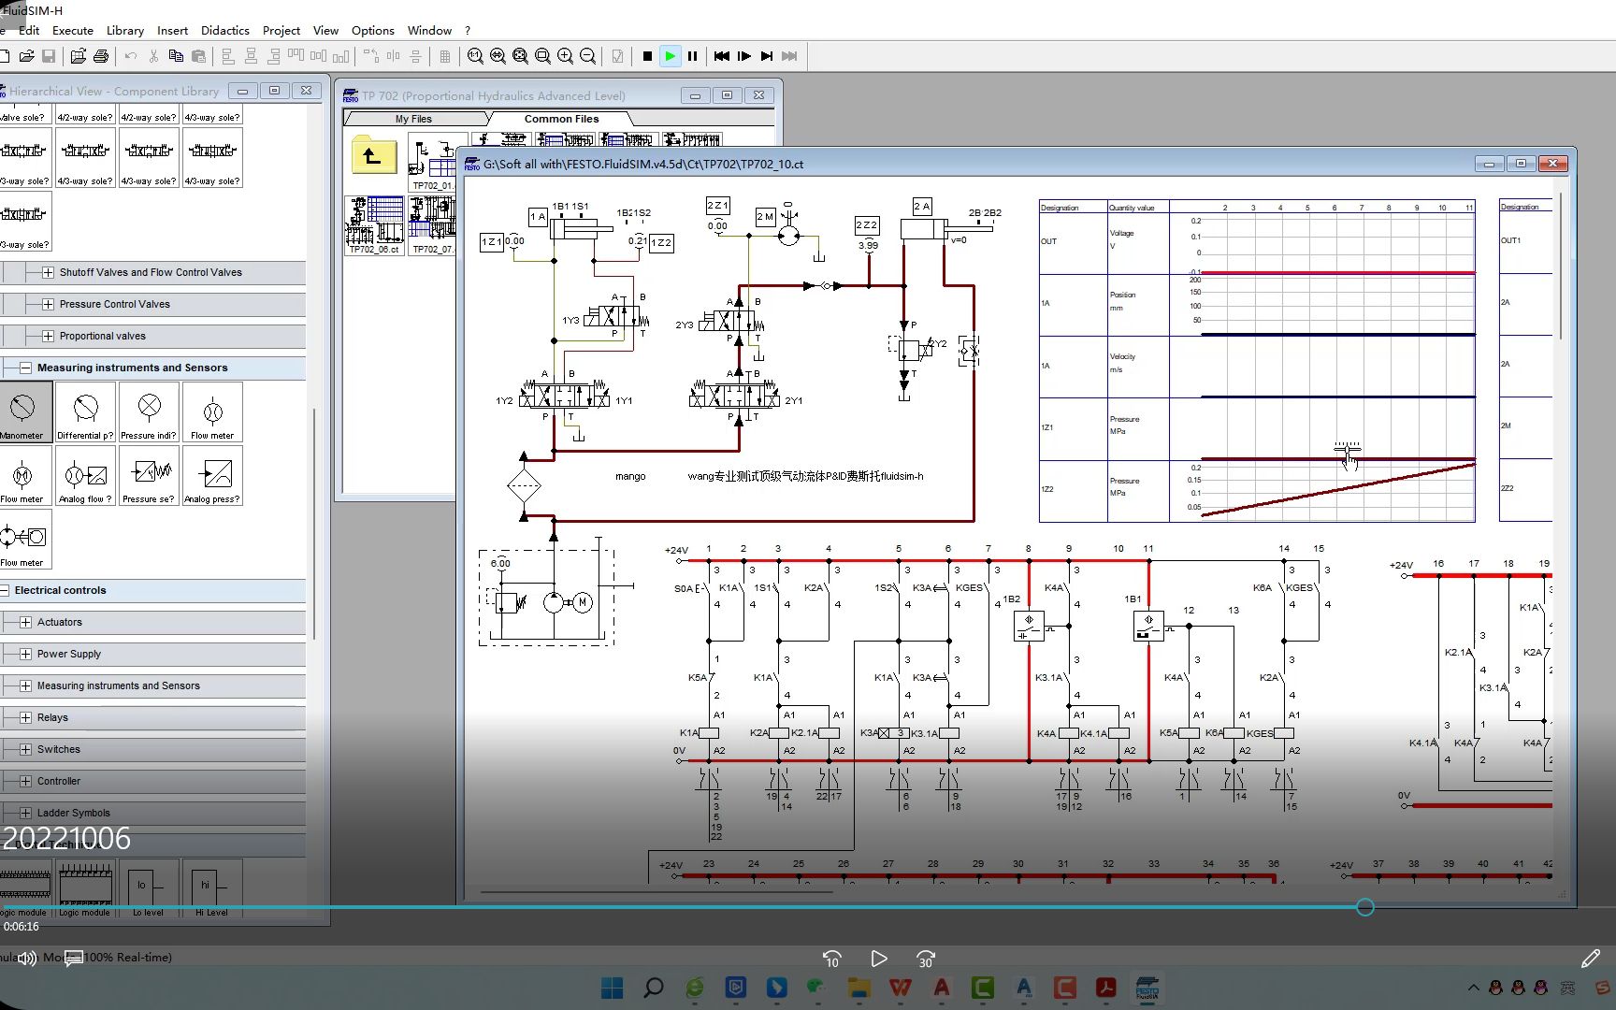The image size is (1616, 1010).
Task: Paste from clipboard toolbar icon
Action: 198,56
